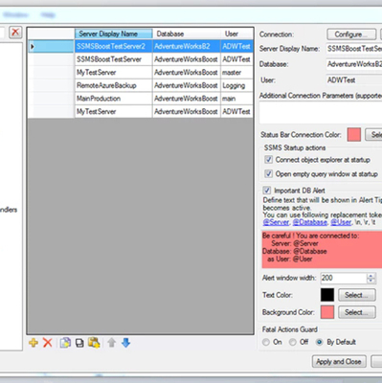Click the AdventureWorksB2 database cell

pyautogui.click(x=187, y=47)
